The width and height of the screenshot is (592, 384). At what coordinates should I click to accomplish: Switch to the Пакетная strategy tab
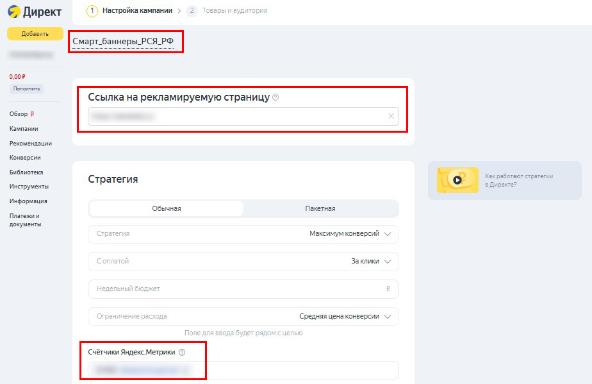tap(320, 208)
